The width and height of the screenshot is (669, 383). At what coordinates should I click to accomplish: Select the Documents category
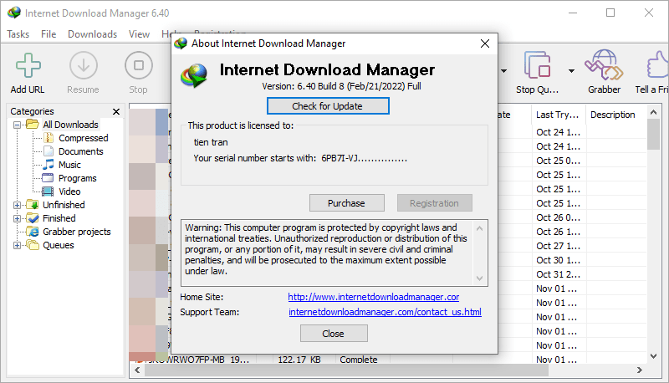coord(80,151)
